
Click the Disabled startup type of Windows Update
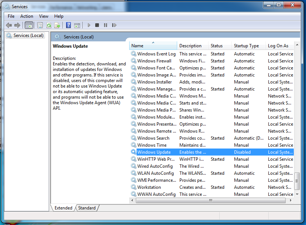point(243,152)
